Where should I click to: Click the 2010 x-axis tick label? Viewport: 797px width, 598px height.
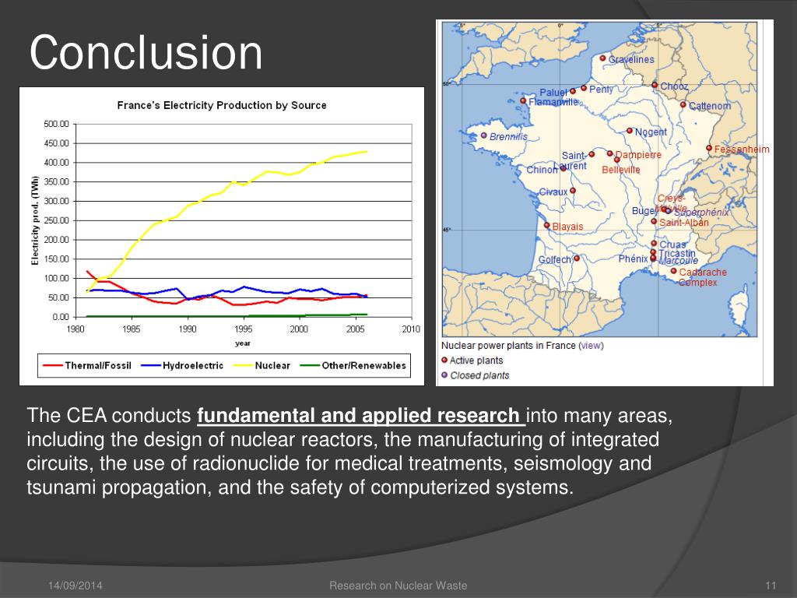[x=411, y=329]
